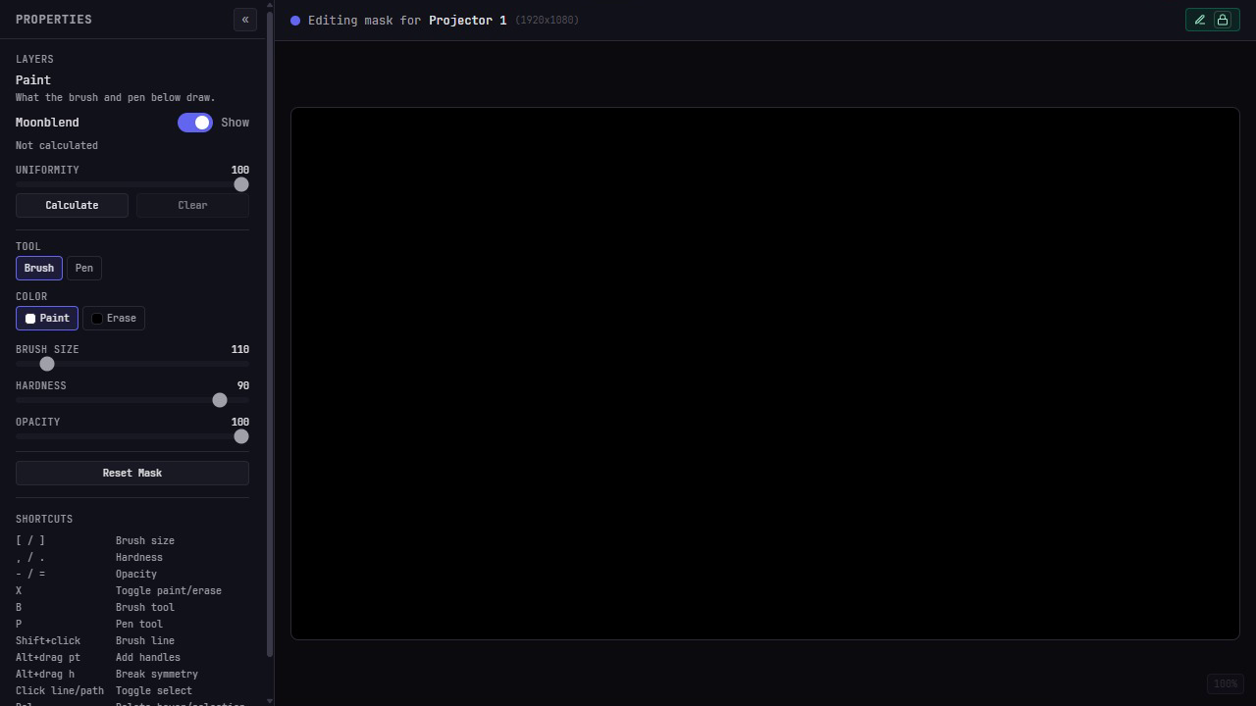The height and width of the screenshot is (706, 1256).
Task: Click the Opacity slider handle
Action: (x=241, y=436)
